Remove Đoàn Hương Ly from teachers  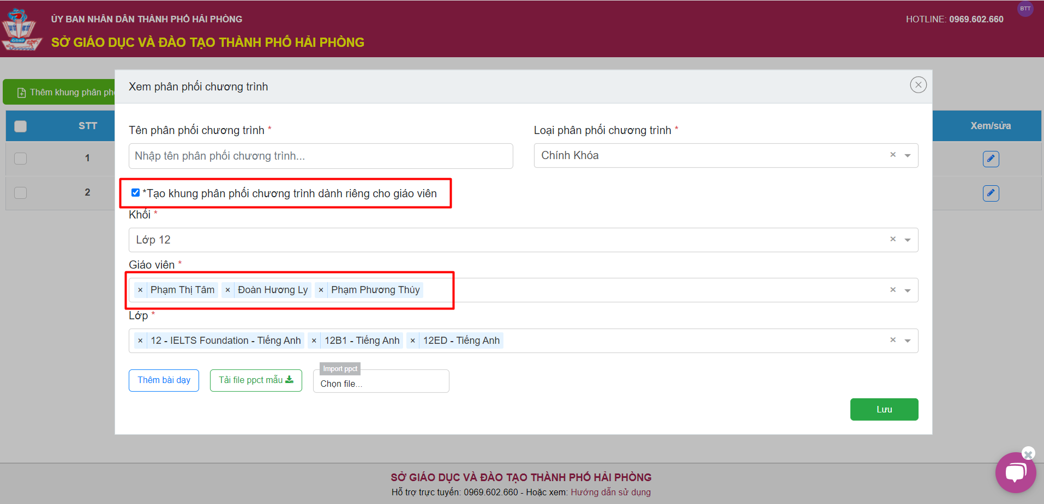227,290
